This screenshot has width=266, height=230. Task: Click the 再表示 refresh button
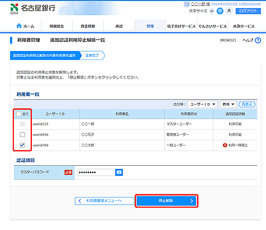(x=247, y=104)
